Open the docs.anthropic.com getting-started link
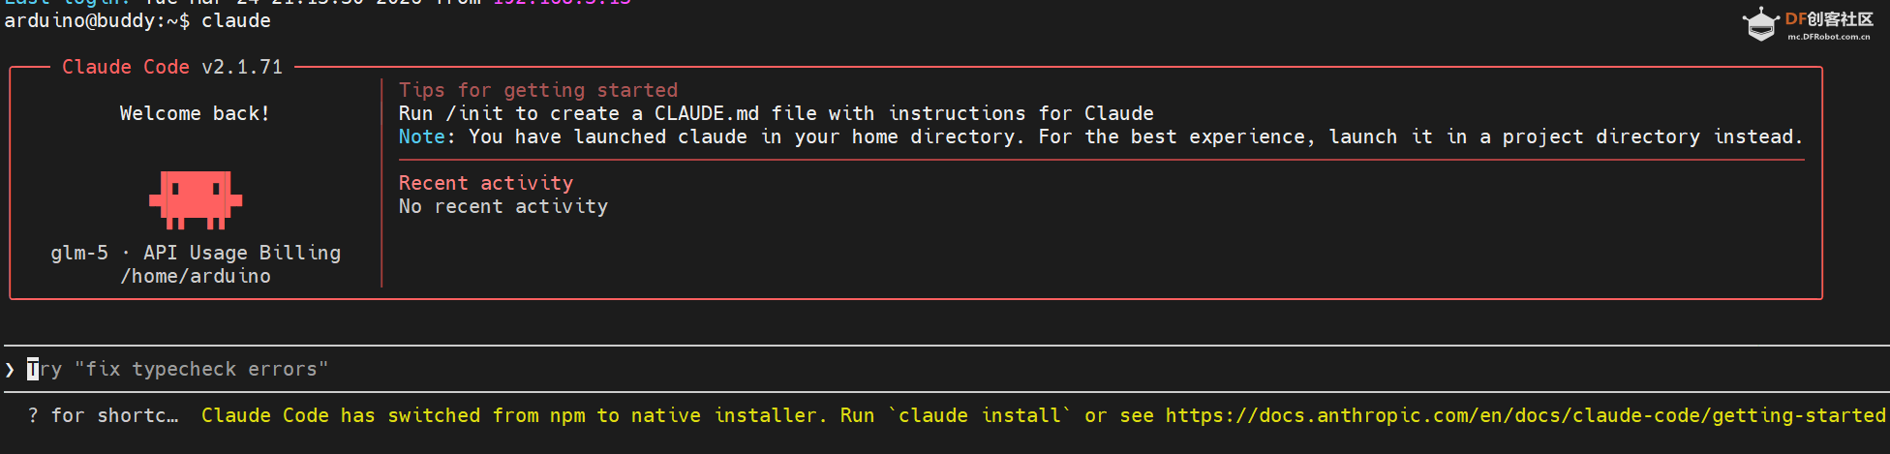The height and width of the screenshot is (454, 1890). pos(1525,415)
